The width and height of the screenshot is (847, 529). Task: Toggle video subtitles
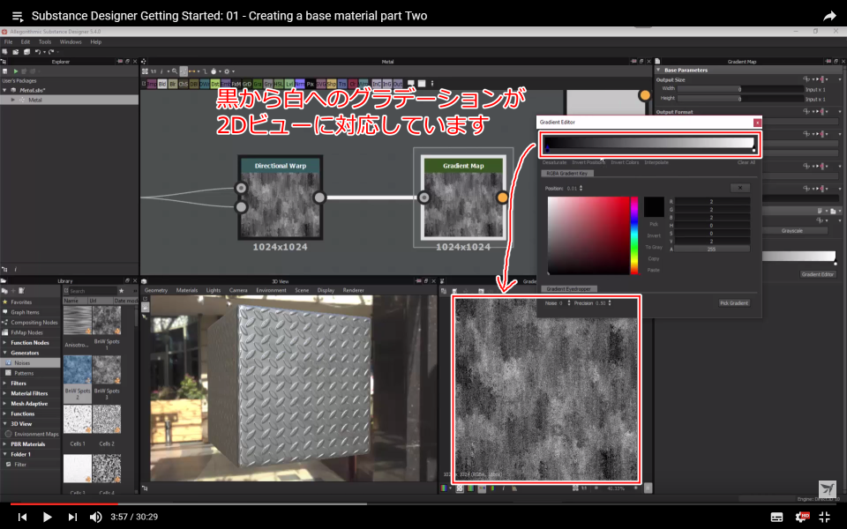point(776,518)
